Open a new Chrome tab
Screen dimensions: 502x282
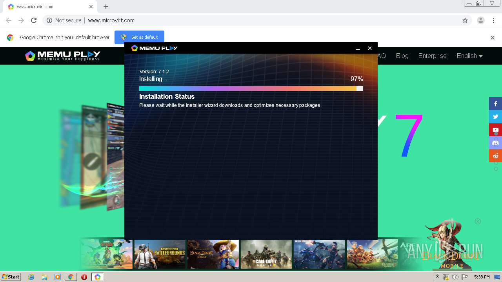[106, 7]
